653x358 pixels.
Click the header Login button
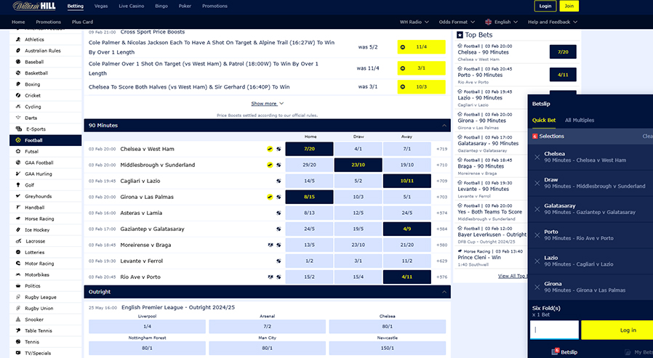coord(545,6)
